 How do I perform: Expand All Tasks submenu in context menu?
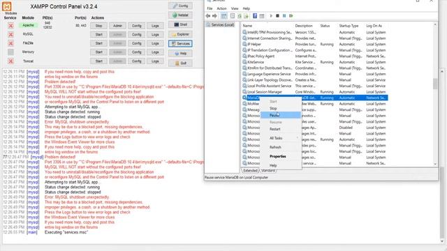[281, 138]
